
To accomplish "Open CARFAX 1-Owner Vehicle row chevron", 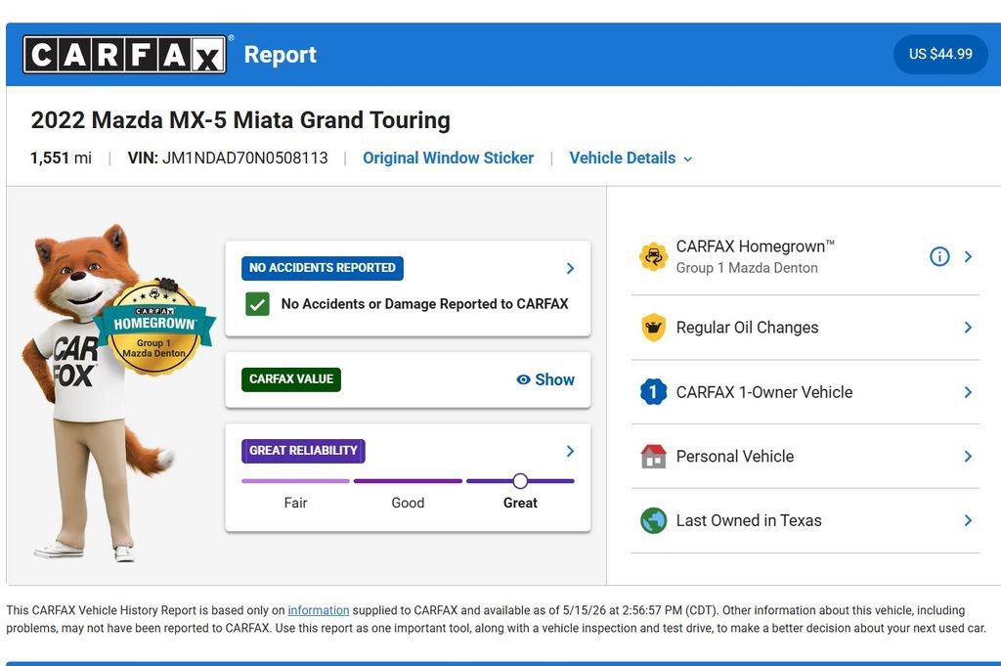I will point(968,392).
